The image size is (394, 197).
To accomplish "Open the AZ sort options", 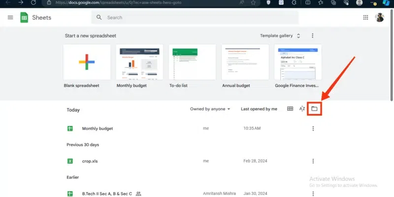I will pos(302,109).
